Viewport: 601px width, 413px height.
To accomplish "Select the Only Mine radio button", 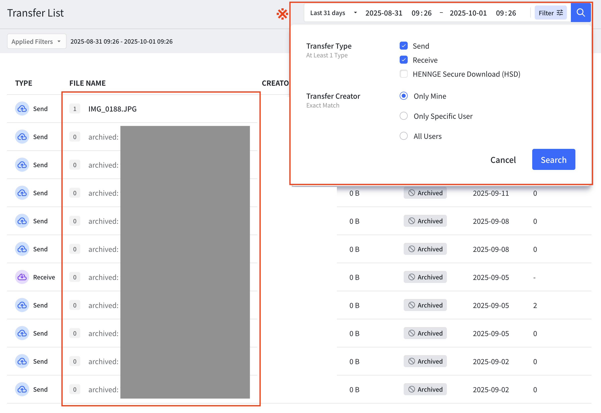I will click(403, 96).
